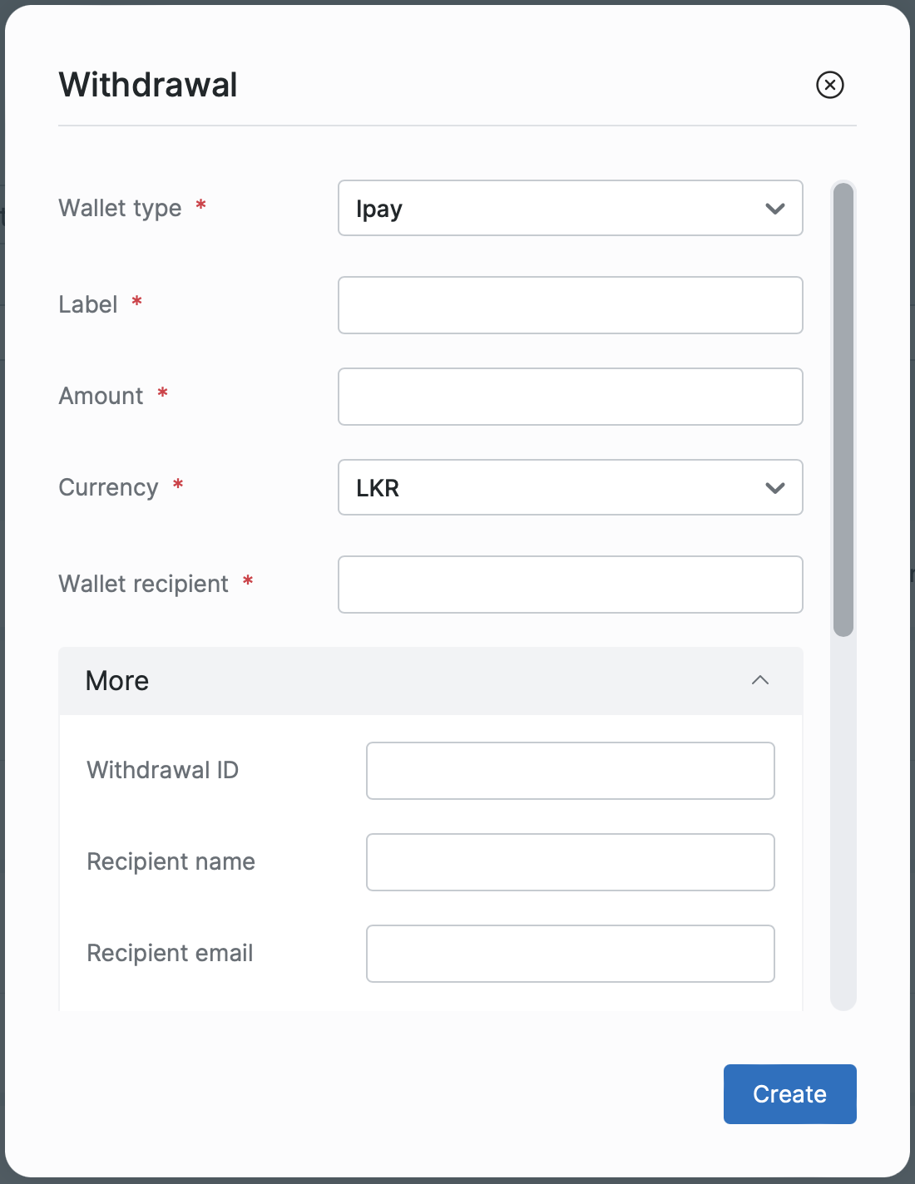The width and height of the screenshot is (915, 1184).
Task: Click the "Wallet recipient" label text
Action: click(143, 584)
